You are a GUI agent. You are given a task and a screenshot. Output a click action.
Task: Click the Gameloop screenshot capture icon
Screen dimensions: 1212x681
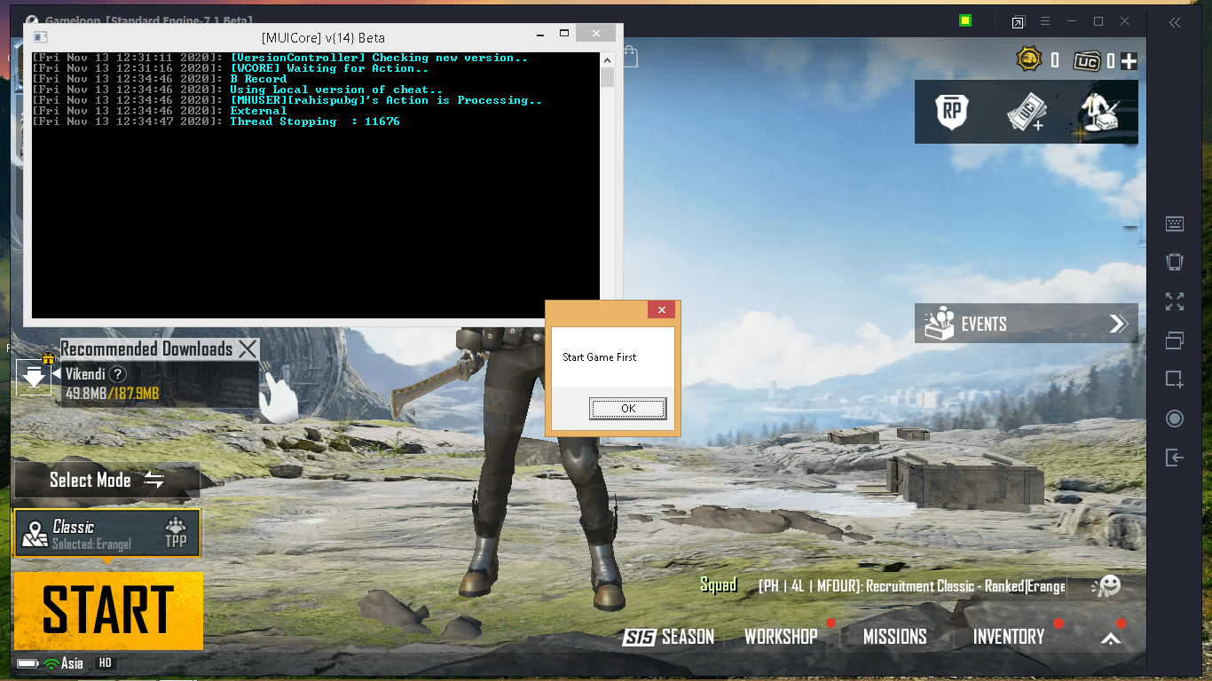coord(1175,380)
